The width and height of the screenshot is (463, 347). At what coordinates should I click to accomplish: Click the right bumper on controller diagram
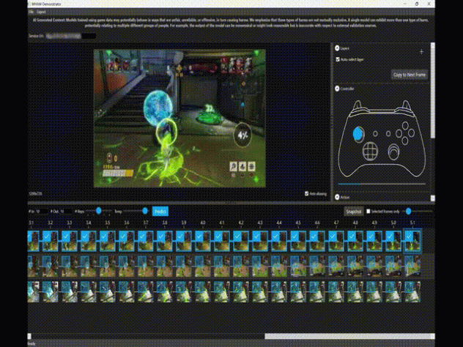pos(406,106)
